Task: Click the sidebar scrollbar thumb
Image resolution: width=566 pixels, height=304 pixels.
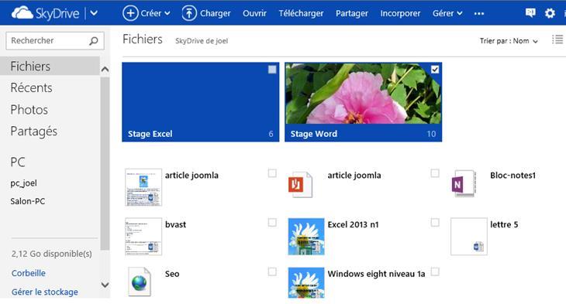Action: 105,163
